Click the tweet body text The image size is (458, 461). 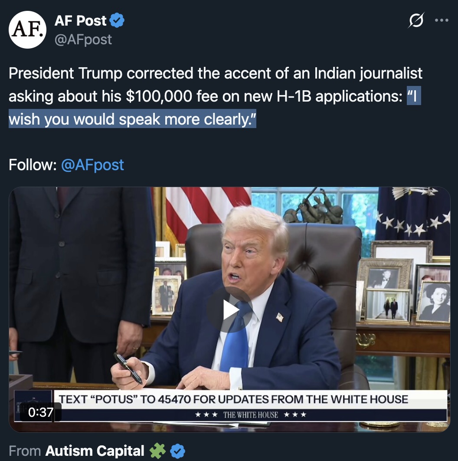point(216,96)
